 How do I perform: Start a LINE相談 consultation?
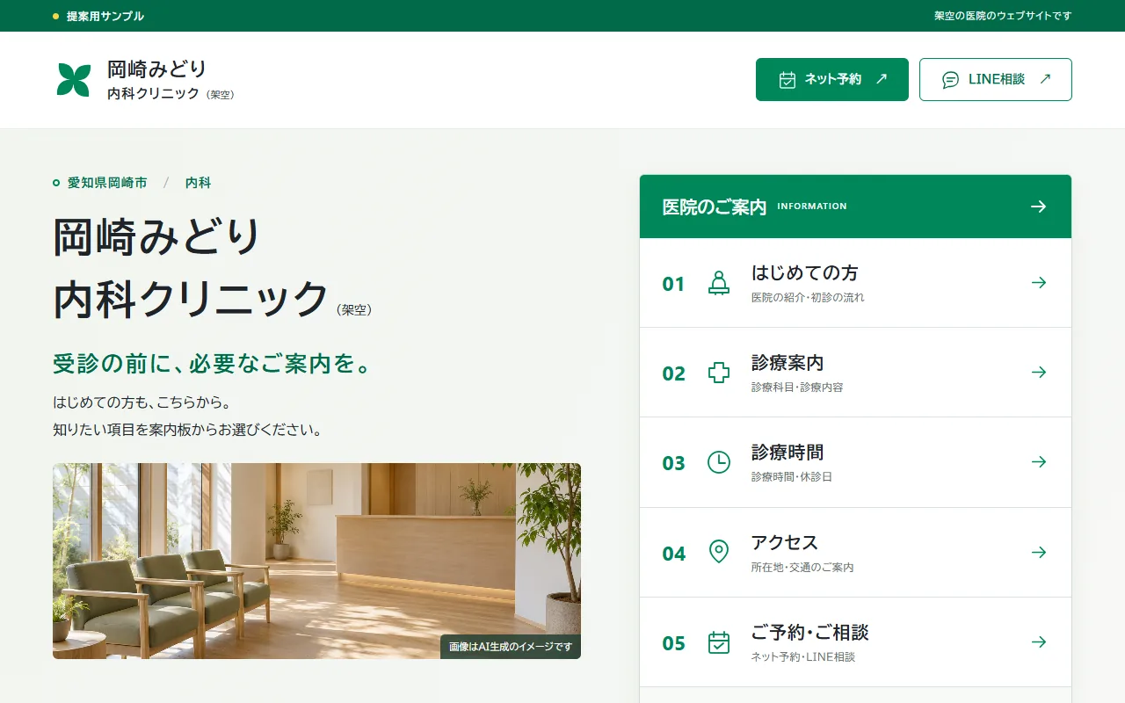[x=996, y=80]
